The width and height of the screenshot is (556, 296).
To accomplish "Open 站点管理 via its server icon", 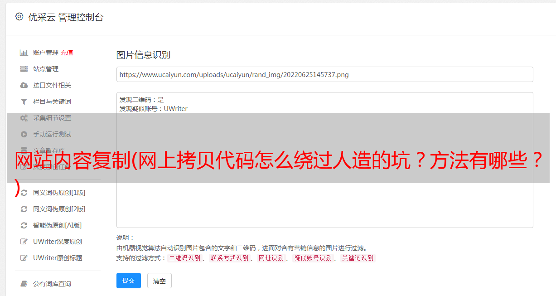I will (24, 69).
